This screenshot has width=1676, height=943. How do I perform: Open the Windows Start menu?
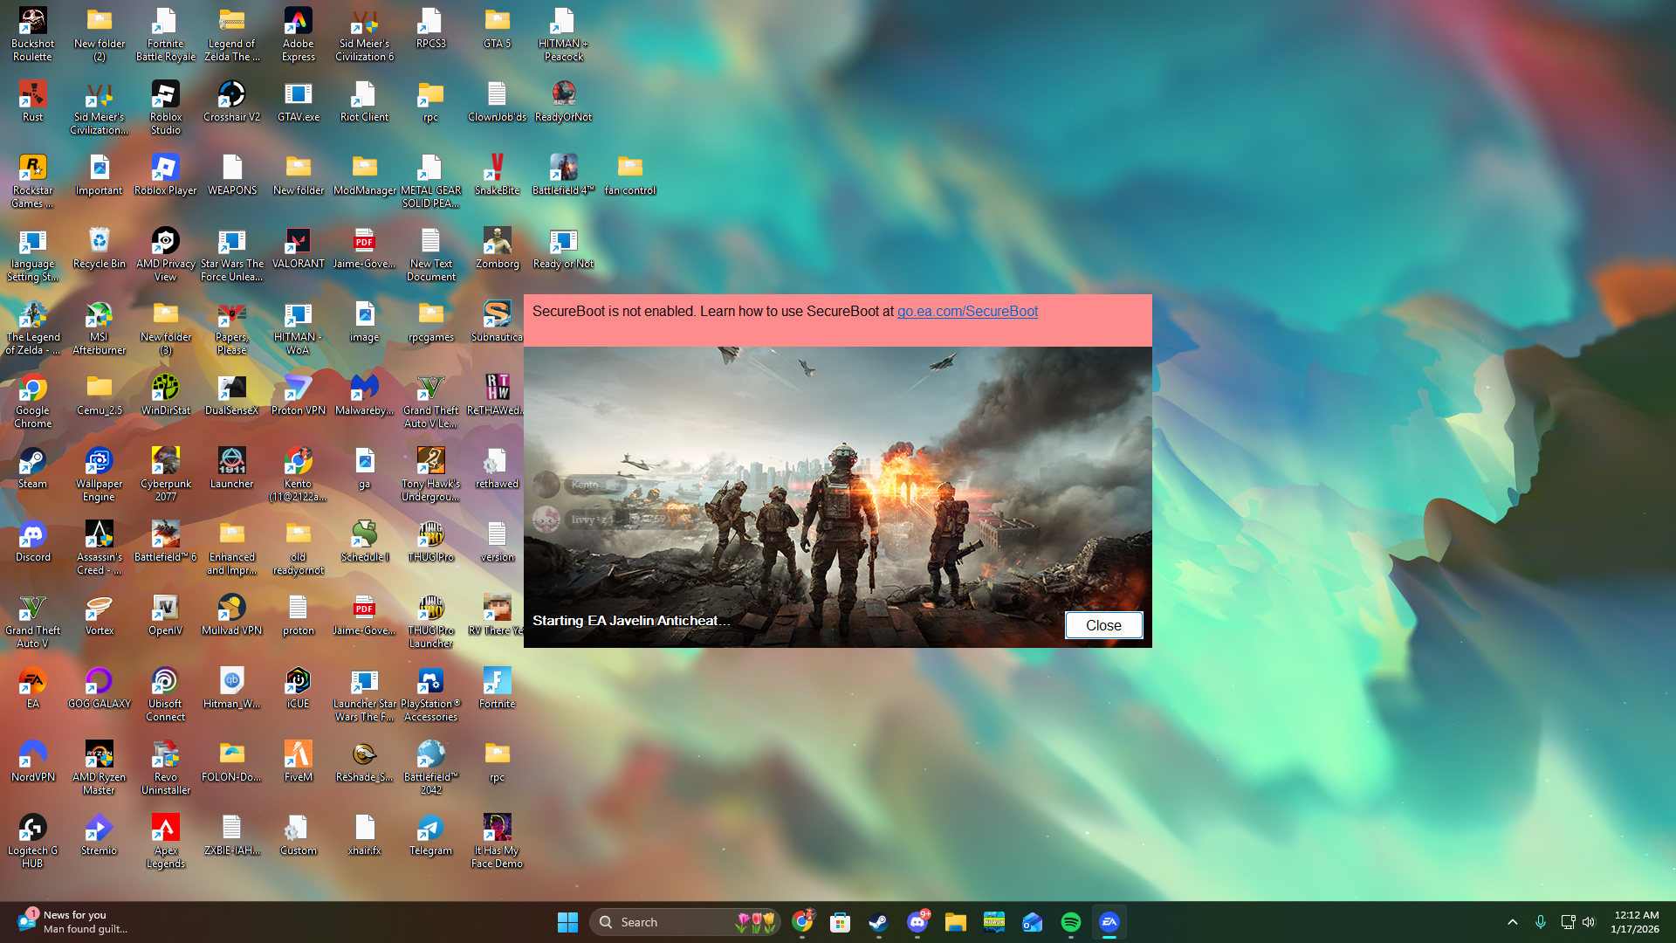(x=567, y=922)
